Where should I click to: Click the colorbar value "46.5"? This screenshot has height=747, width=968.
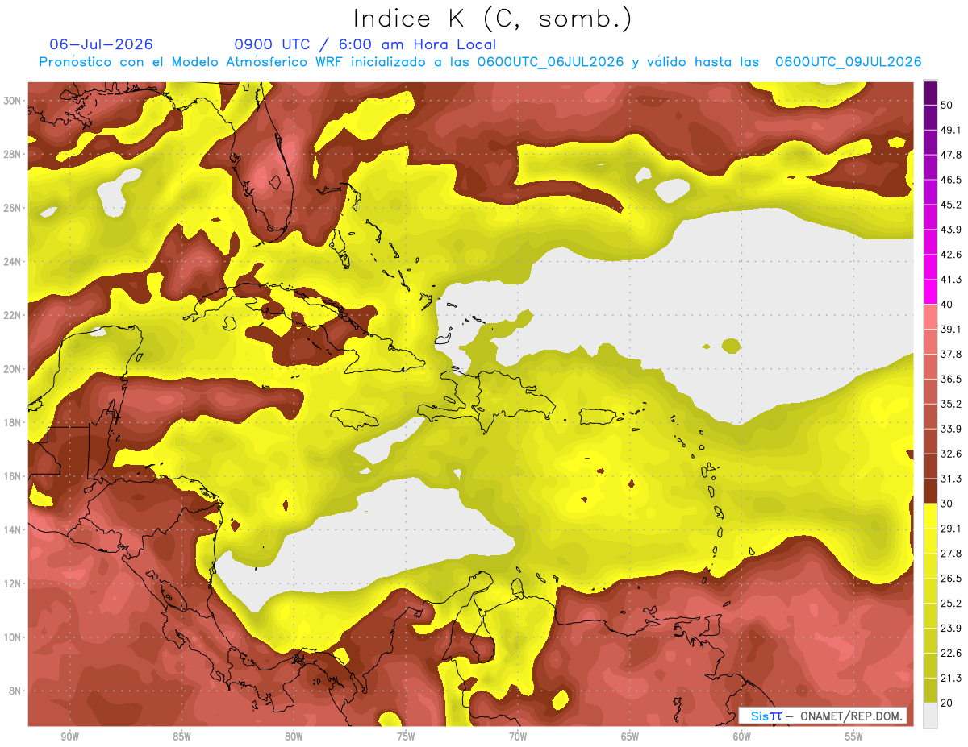click(x=951, y=180)
